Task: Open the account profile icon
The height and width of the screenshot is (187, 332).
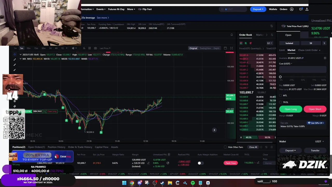Action: (x=292, y=9)
